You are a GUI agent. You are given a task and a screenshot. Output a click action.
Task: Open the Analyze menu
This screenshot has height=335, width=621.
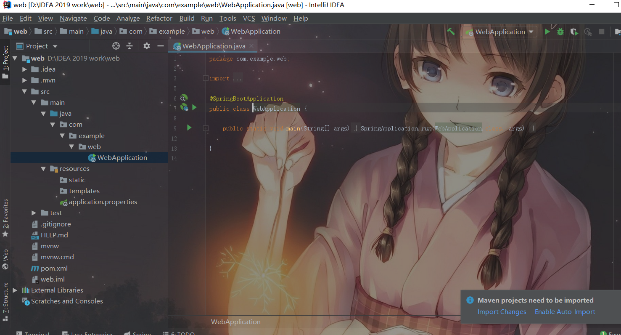128,18
